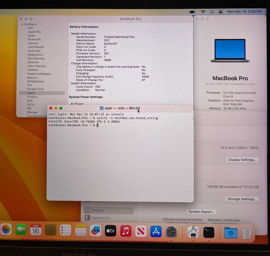The image size is (270, 256).
Task: Select Printers in Hardware list
Action: click(32, 97)
